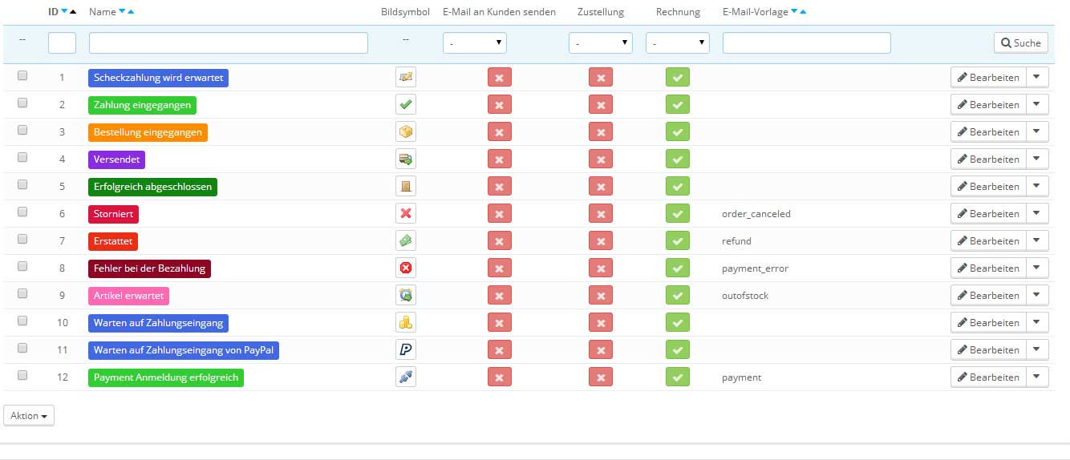Screen dimensions: 1070x460
Task: Click the box icon for Erfolgreich abgeschlossen
Action: coord(407,186)
